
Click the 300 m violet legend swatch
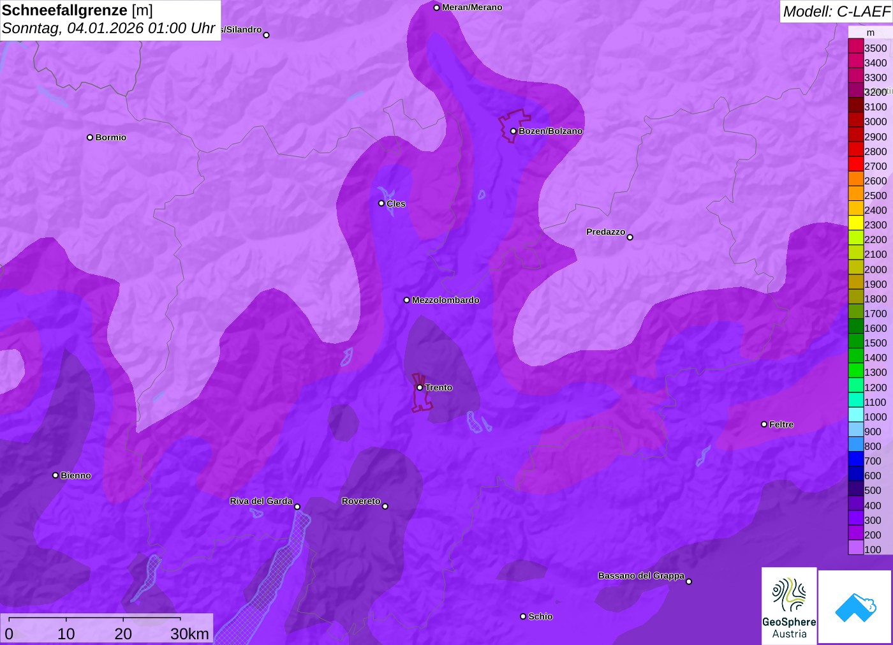tap(855, 518)
